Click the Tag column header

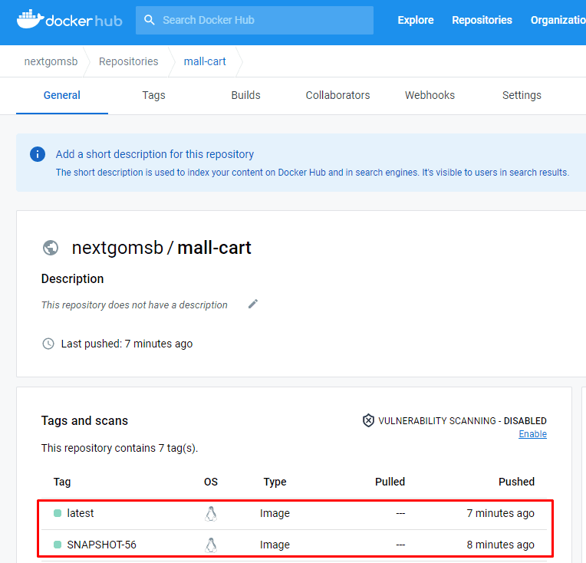(x=62, y=482)
